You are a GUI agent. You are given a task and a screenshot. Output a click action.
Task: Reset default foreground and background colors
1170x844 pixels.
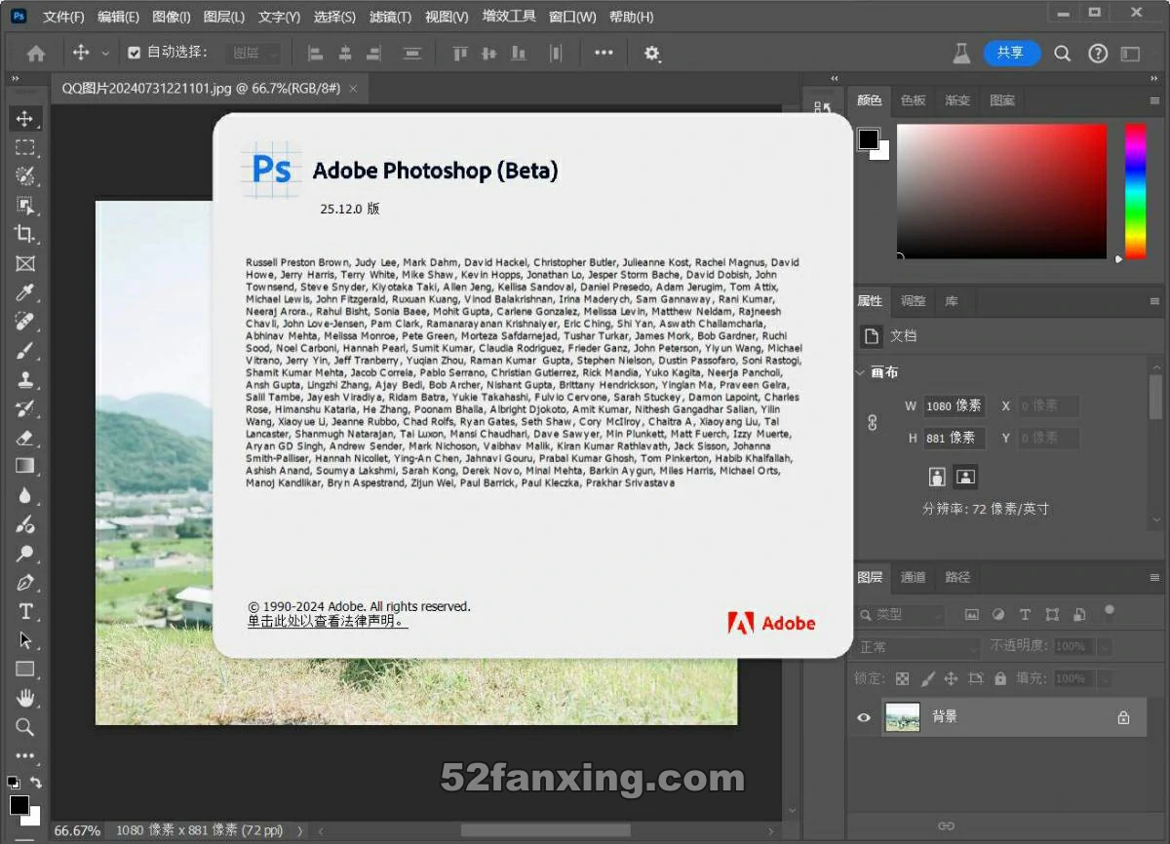pyautogui.click(x=13, y=782)
